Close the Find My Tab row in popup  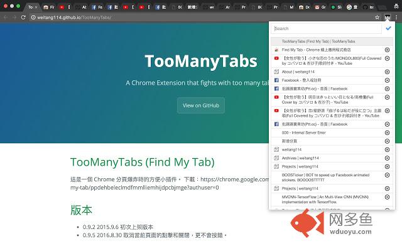(x=387, y=50)
